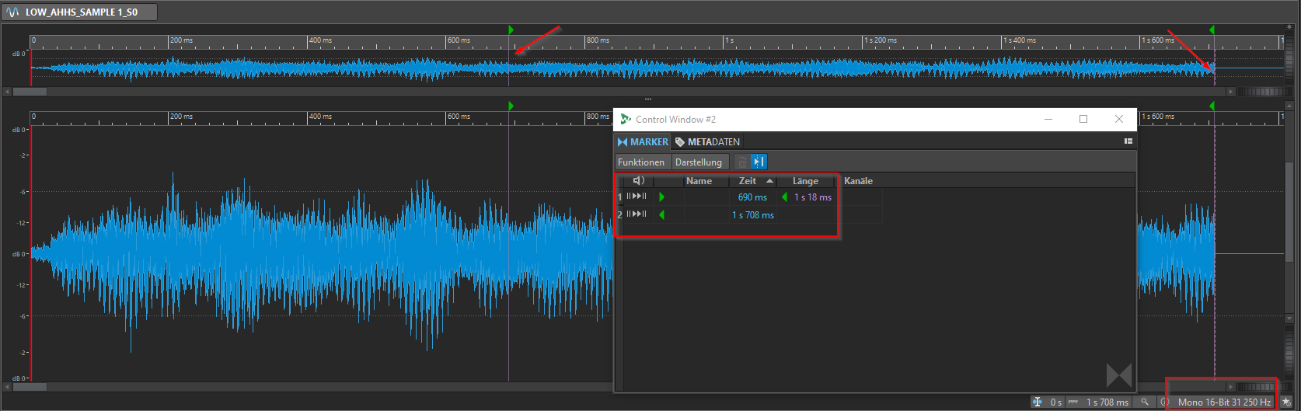
Task: Toggle the blue marker playhead button
Action: [x=759, y=162]
